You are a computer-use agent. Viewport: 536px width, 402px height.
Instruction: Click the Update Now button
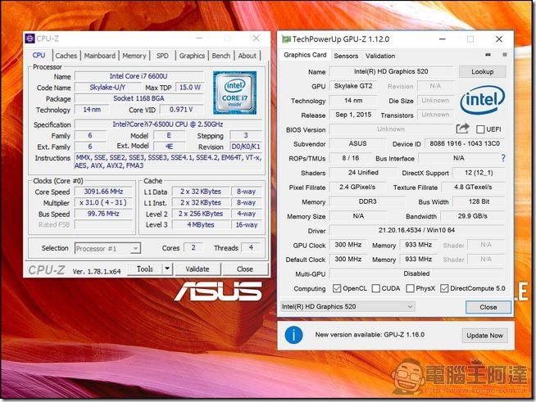point(484,336)
